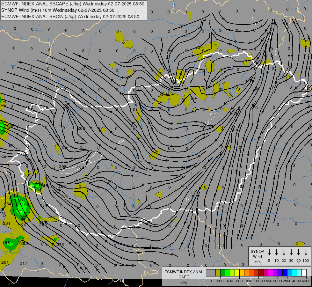Click the 'SYNOP' label in wind legend
Image resolution: width=312 pixels, height=287 pixels.
coord(257,251)
